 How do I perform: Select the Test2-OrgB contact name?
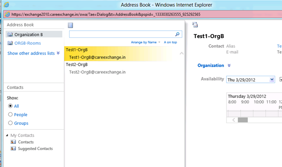[77, 64]
